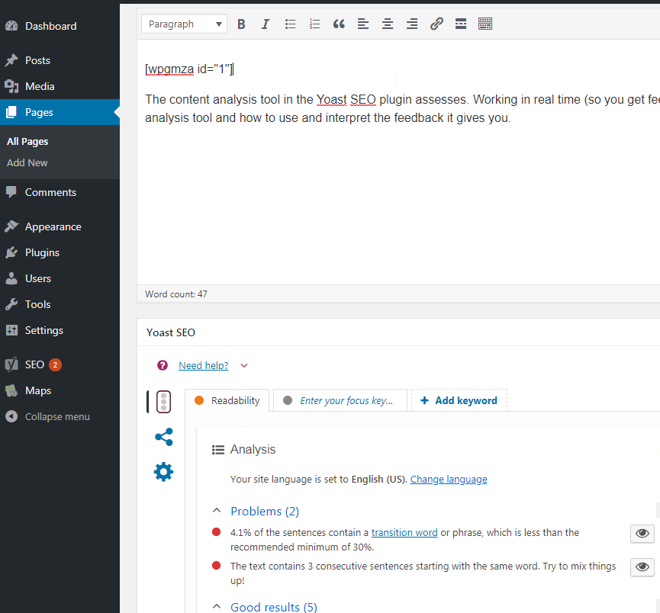Open the Paragraph style dropdown
The height and width of the screenshot is (613, 660).
(x=184, y=24)
